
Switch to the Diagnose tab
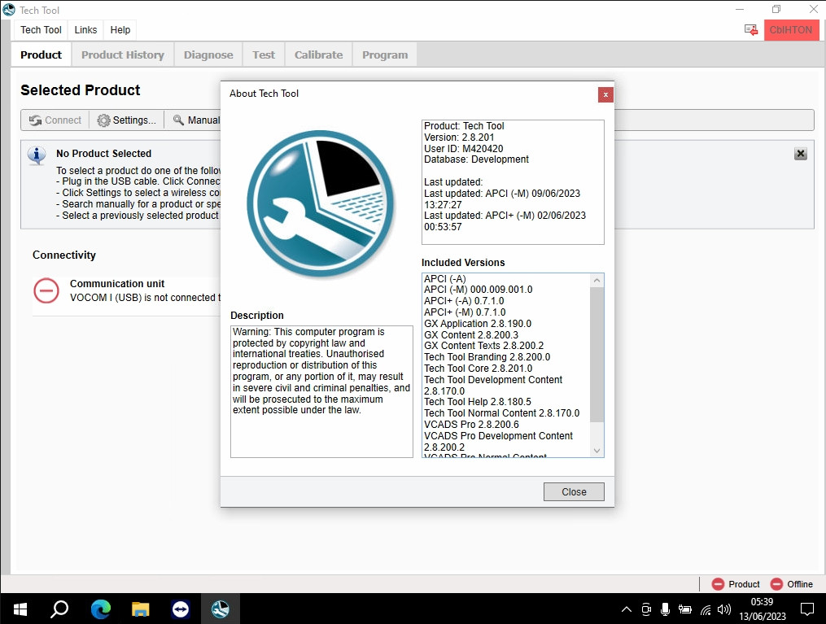[x=208, y=55]
